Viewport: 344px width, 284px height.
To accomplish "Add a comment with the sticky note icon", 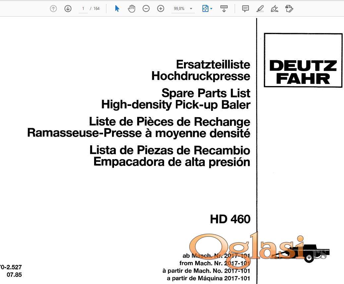I will [x=246, y=9].
